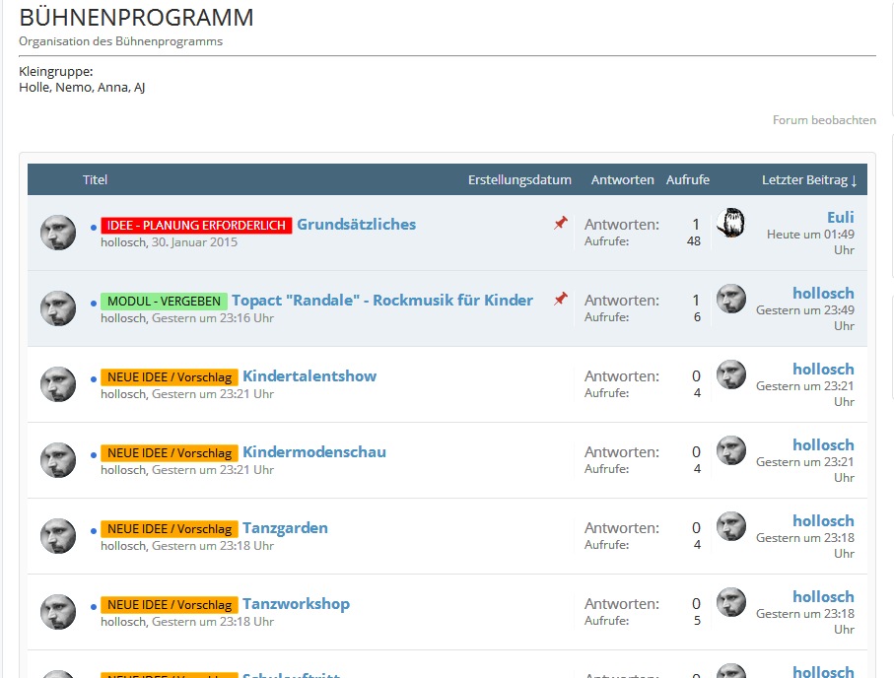
Task: Click the unread dot beside Tanzgarden
Action: pos(94,531)
